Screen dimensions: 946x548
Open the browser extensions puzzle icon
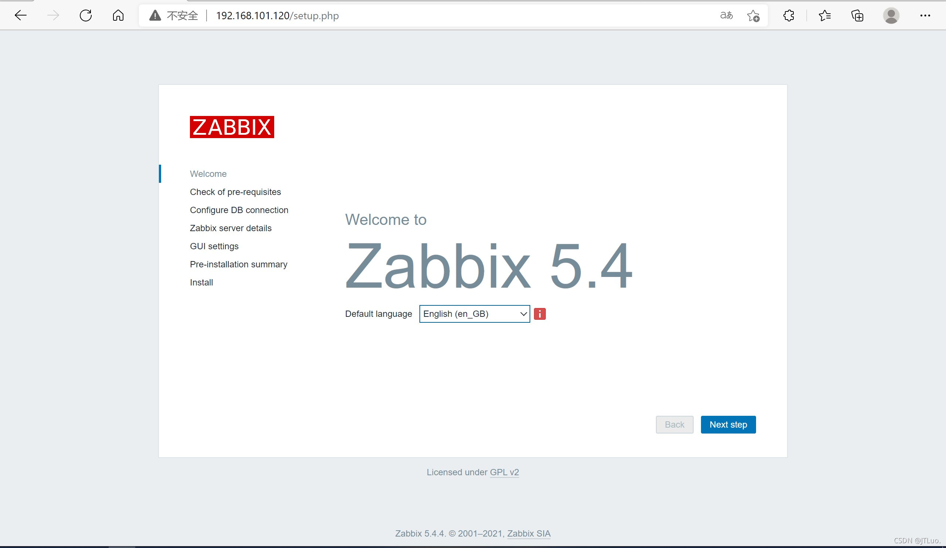788,16
